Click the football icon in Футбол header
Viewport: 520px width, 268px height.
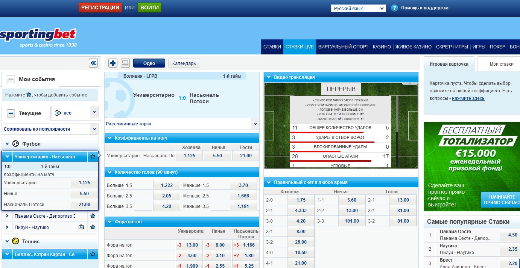(16, 144)
